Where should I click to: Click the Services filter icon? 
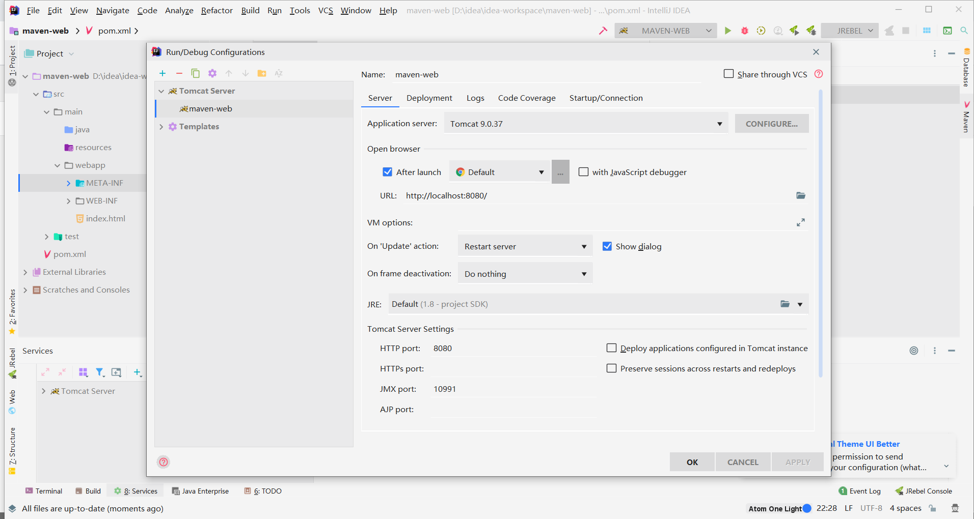click(100, 372)
